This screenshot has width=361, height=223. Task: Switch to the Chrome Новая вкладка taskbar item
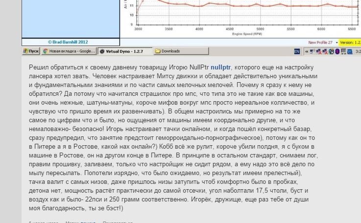click(69, 51)
